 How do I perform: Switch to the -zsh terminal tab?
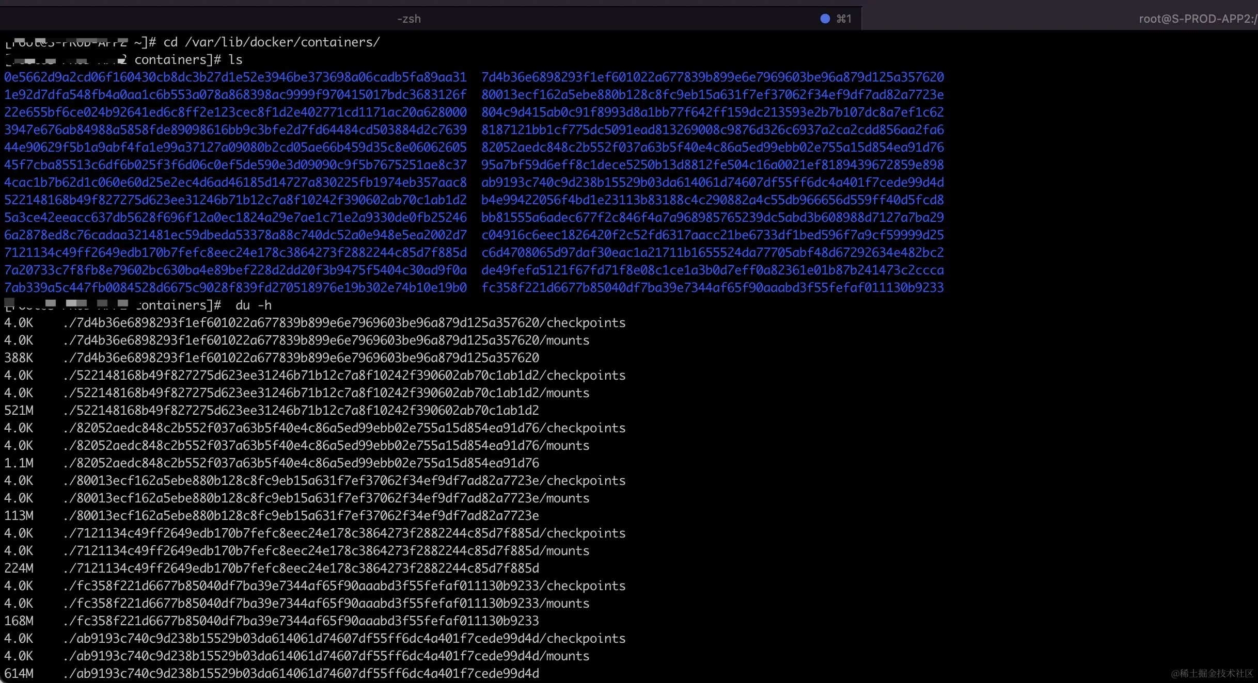click(x=408, y=19)
